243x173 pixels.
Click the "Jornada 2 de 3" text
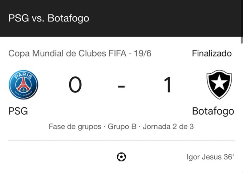point(168,127)
